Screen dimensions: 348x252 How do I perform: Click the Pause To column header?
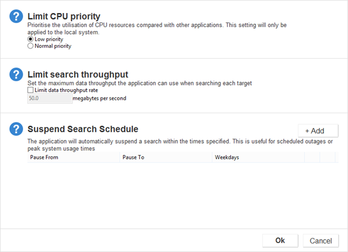pos(166,157)
